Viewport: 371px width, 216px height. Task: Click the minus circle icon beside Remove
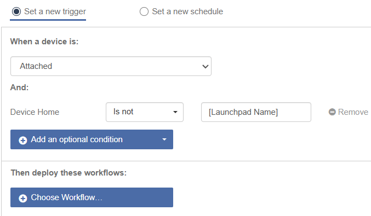click(x=332, y=112)
